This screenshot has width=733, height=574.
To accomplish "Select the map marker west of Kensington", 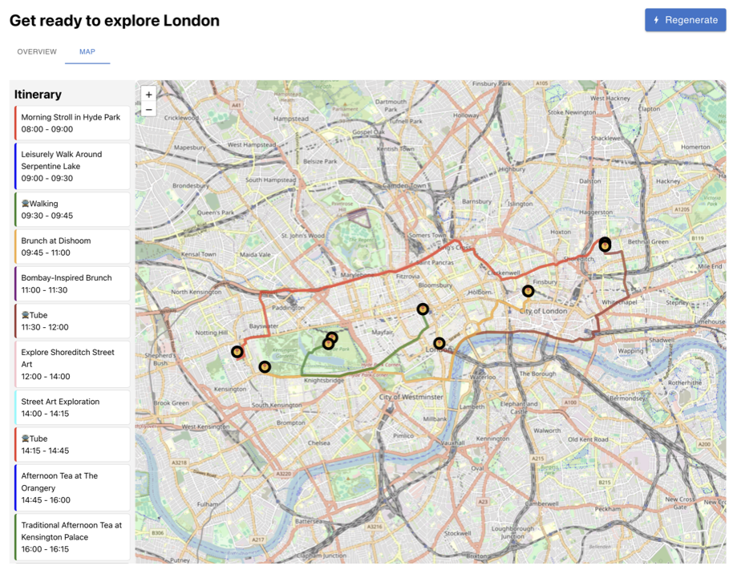I will [x=237, y=351].
